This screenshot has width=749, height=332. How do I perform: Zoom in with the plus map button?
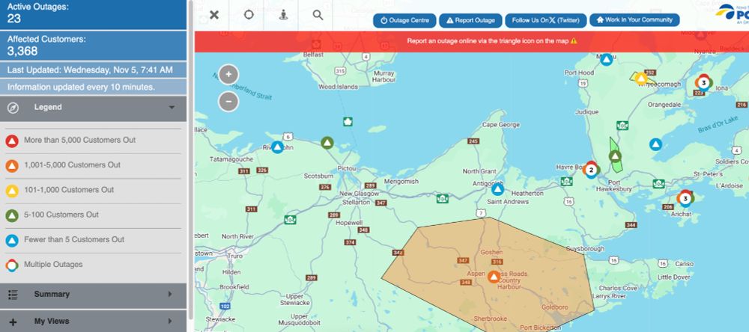tap(228, 75)
